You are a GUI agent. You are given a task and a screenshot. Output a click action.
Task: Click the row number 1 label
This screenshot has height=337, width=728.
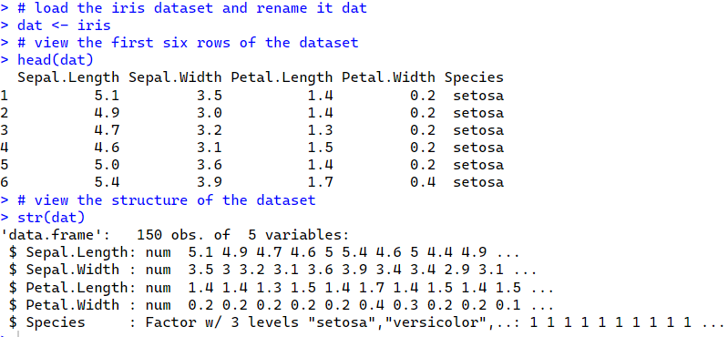coord(5,95)
